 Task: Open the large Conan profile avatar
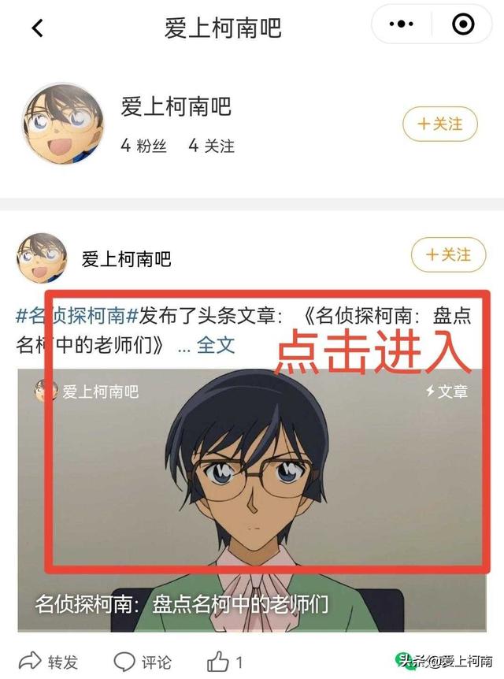tap(64, 123)
